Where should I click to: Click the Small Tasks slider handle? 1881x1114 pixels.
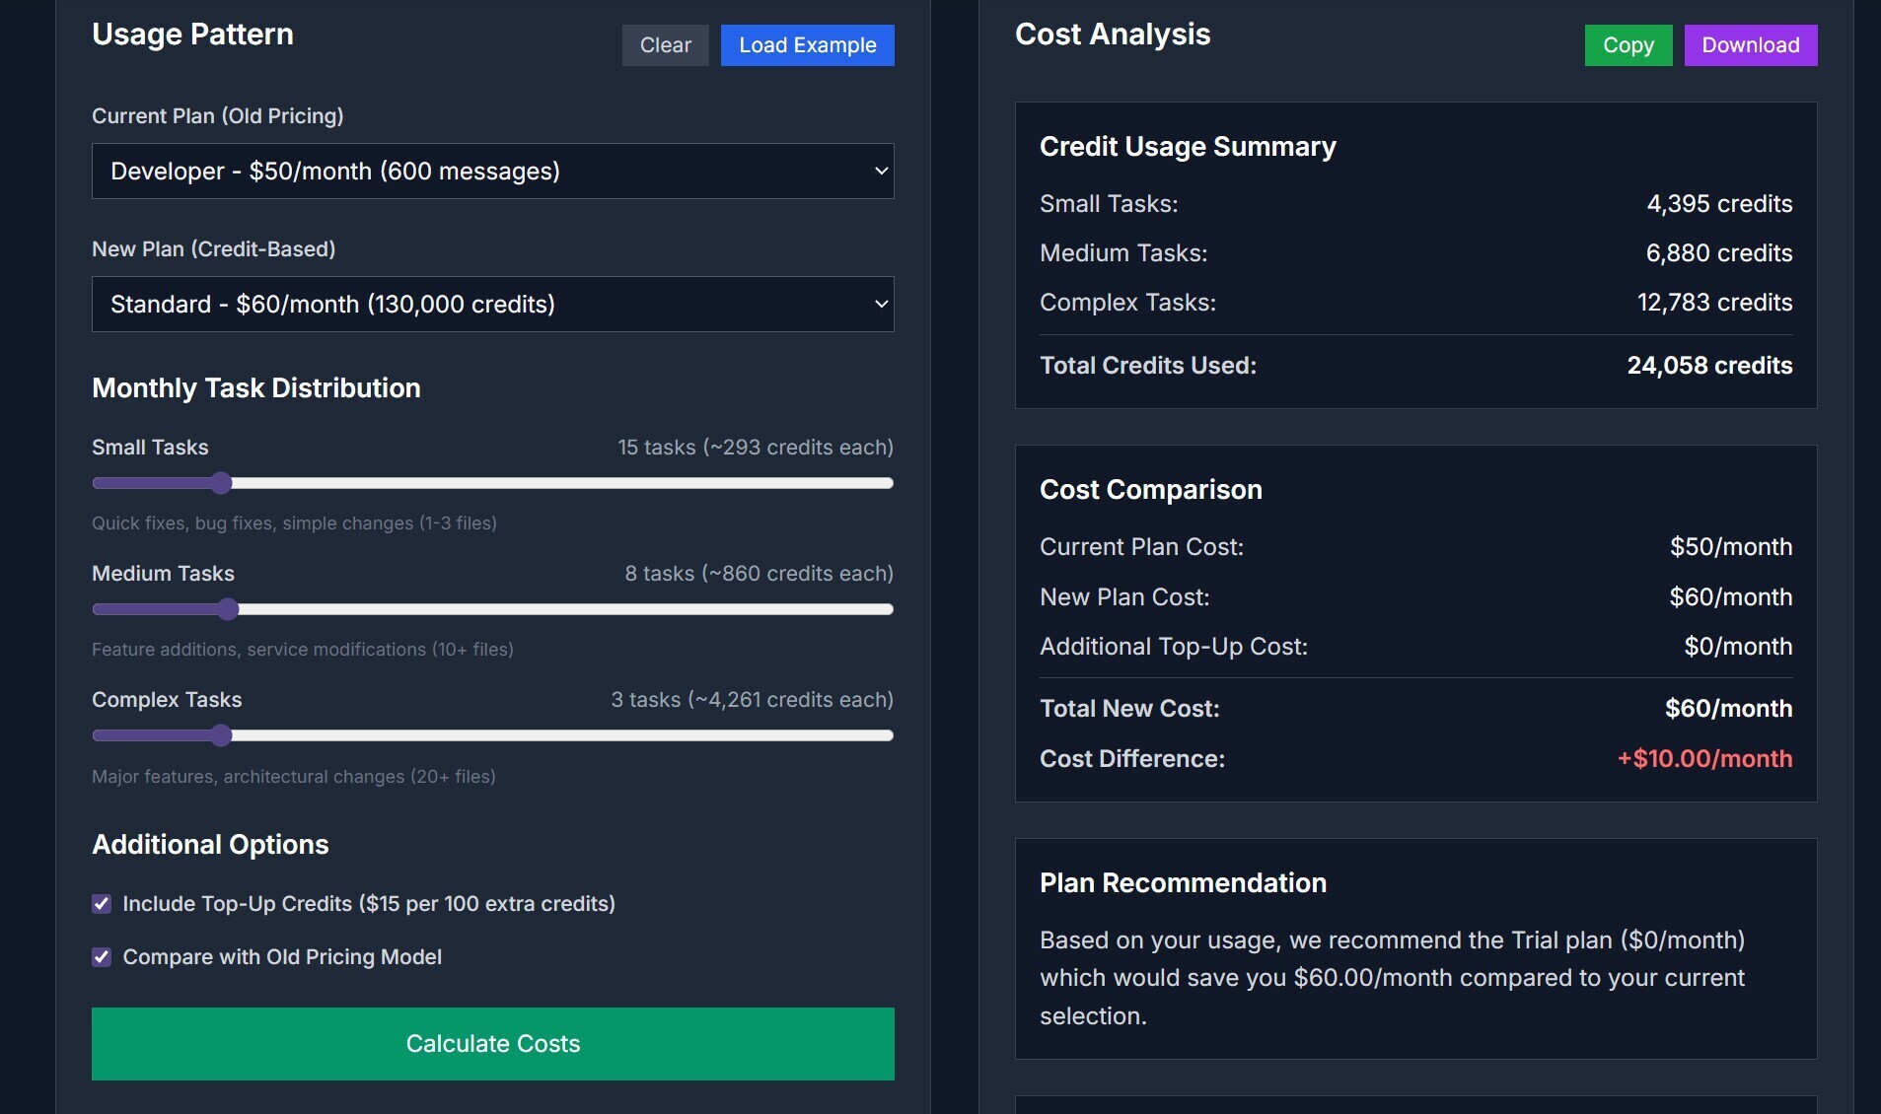pos(221,483)
